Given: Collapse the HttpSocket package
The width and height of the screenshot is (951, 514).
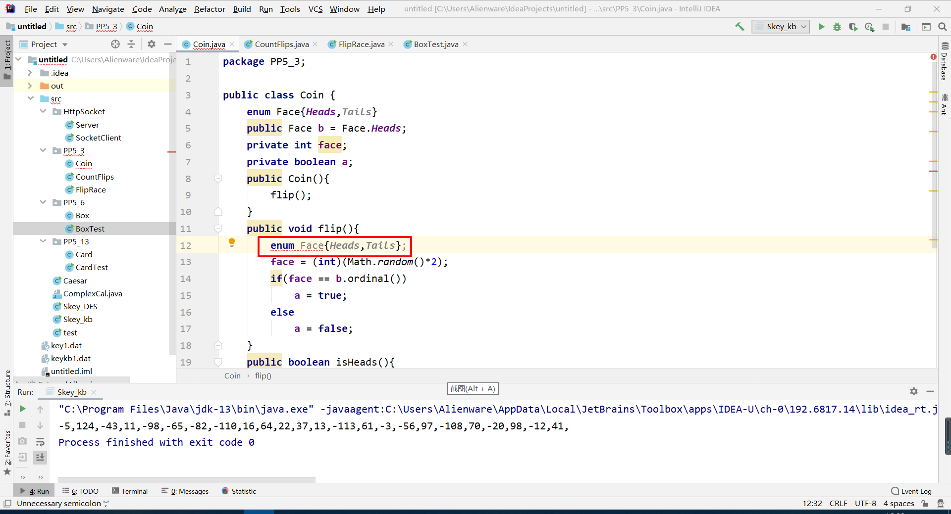Looking at the screenshot, I should 43,111.
